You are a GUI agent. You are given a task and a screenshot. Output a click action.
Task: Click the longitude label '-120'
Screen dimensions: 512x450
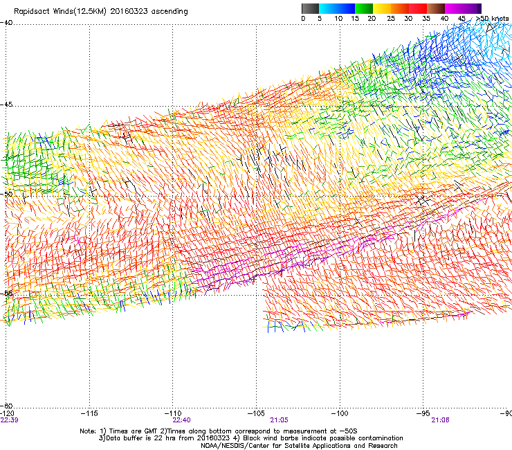pyautogui.click(x=7, y=413)
